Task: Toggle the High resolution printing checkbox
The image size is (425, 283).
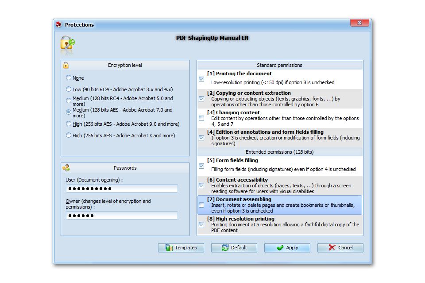Action: coord(201,225)
